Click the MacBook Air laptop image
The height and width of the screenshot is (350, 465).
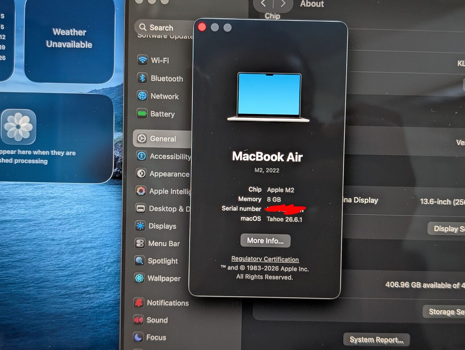coord(268,97)
